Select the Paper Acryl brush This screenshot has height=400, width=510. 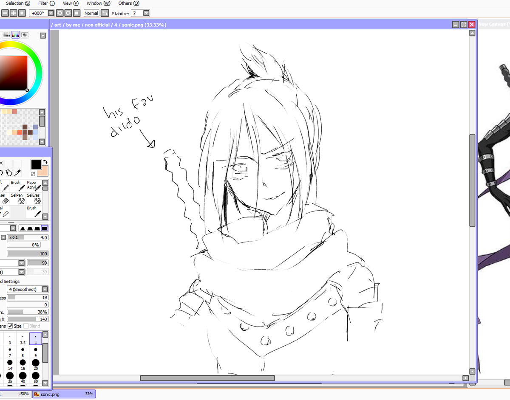tap(34, 186)
